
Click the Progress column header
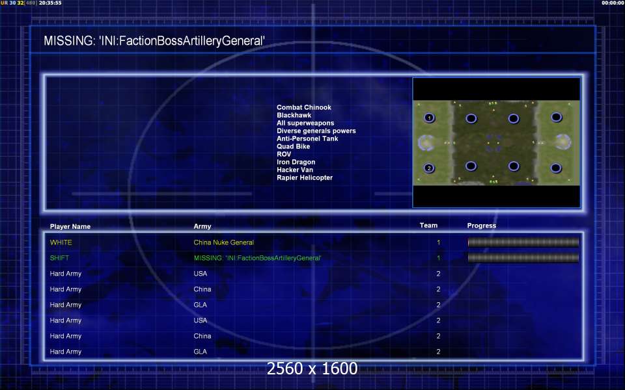click(x=482, y=226)
